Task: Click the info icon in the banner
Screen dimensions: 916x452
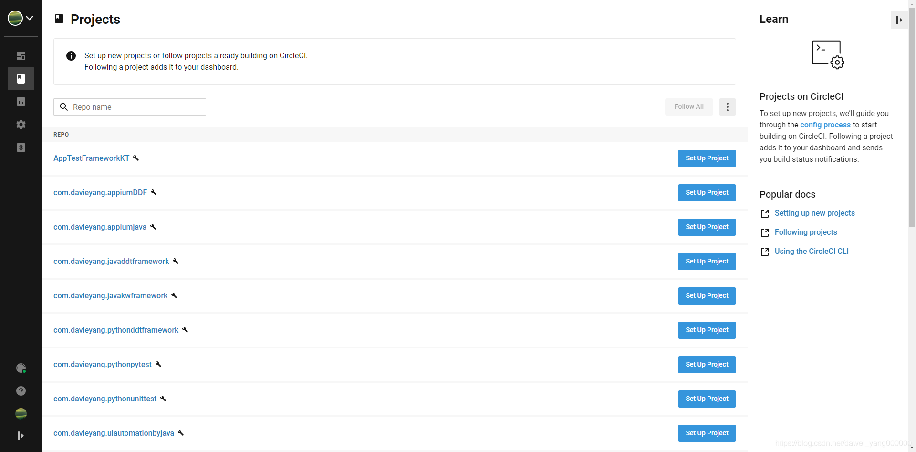Action: [71, 56]
